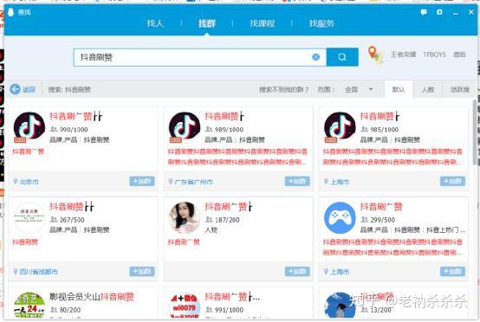Click the window settings icon in title bar

[x=439, y=12]
